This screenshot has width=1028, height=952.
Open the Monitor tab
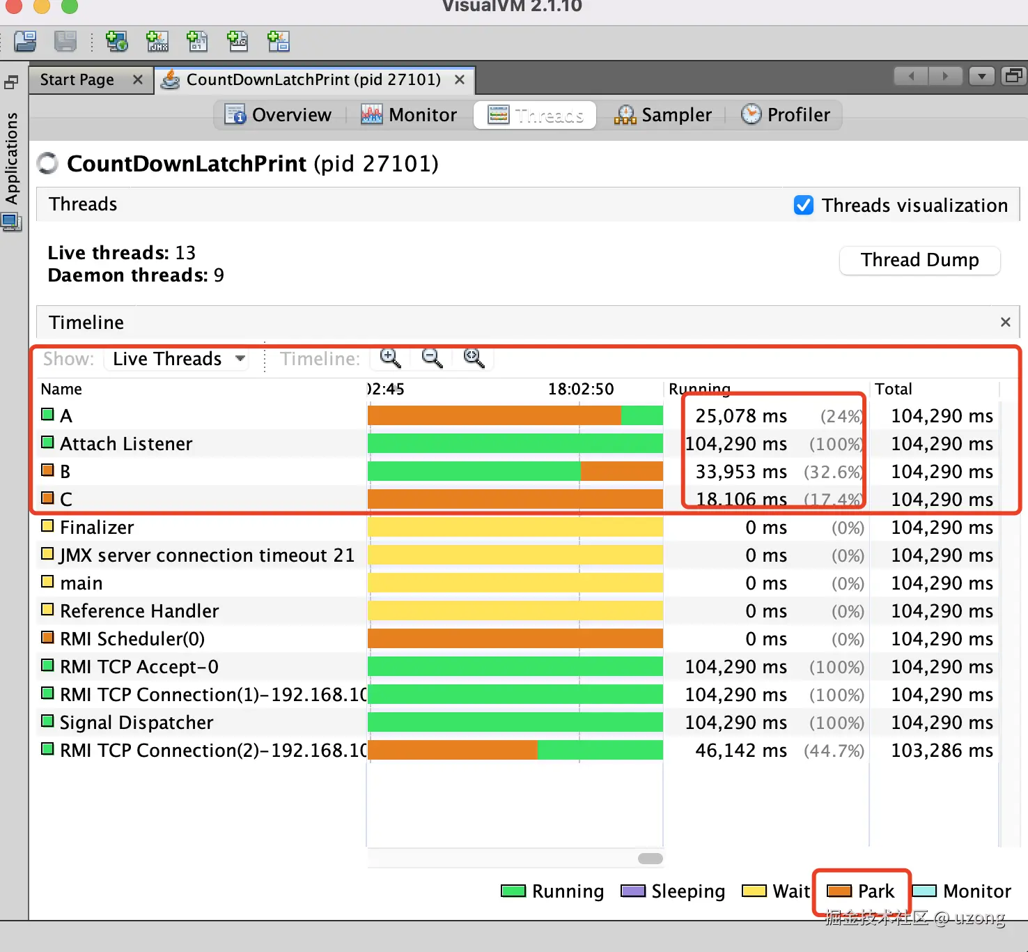[x=410, y=115]
